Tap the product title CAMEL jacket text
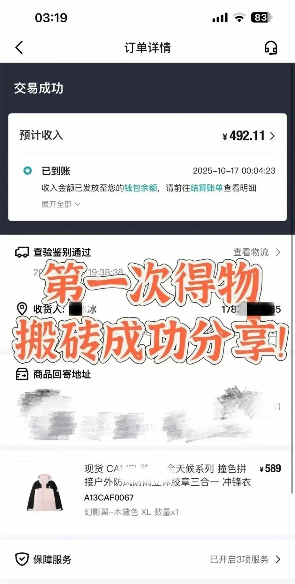 pyautogui.click(x=168, y=475)
